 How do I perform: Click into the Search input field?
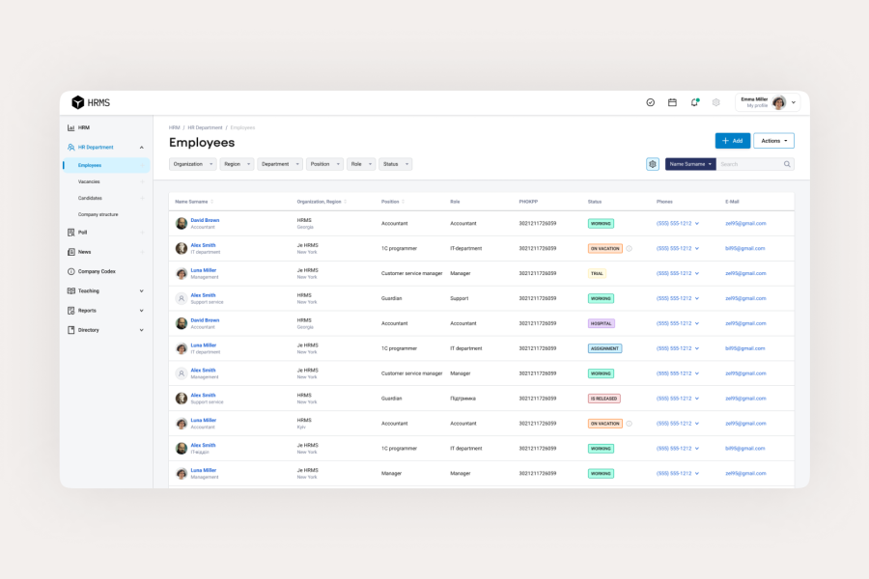tap(748, 164)
